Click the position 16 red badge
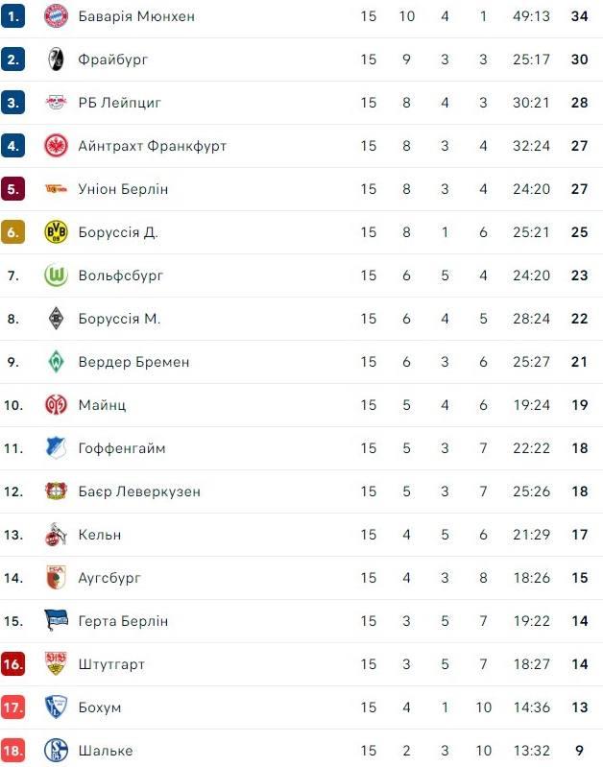The width and height of the screenshot is (603, 767). [13, 664]
